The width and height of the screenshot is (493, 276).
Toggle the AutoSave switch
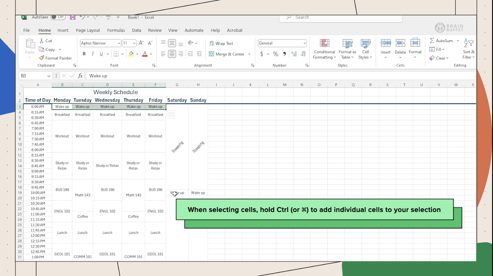pyautogui.click(x=58, y=17)
